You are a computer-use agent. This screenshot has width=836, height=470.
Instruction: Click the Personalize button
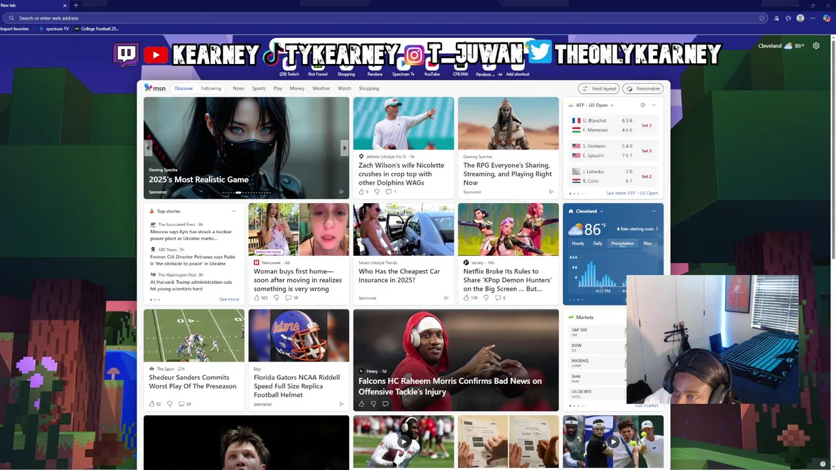coord(643,89)
